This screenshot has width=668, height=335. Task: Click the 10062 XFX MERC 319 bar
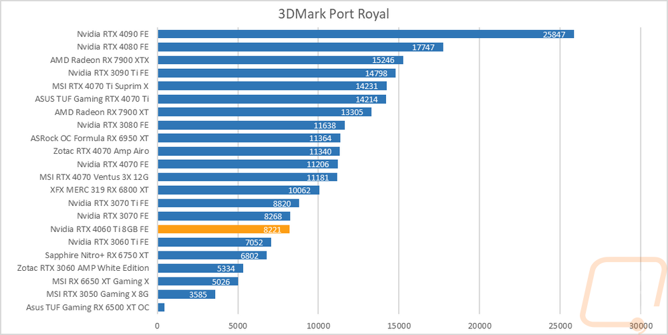238,190
